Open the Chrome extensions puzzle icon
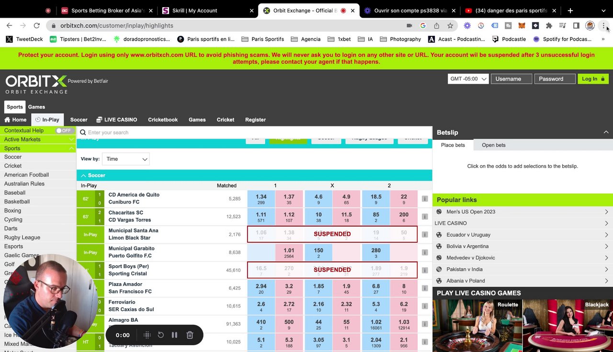Image resolution: width=613 pixels, height=352 pixels. coord(549,26)
